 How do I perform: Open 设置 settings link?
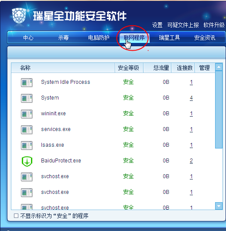(157, 25)
